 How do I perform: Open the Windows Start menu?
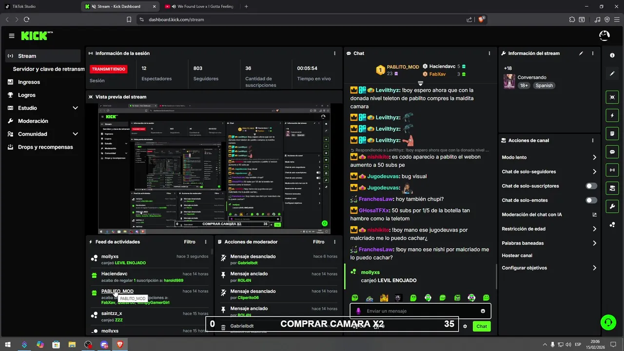8,345
